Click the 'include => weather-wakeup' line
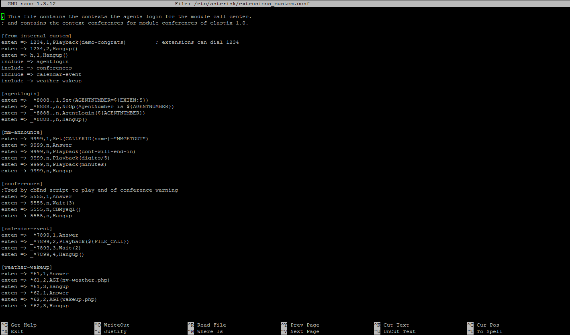The width and height of the screenshot is (570, 335). 41,81
